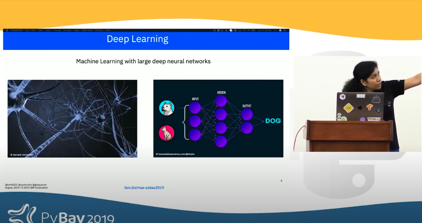Expand the Arrange menu
Image resolution: width=422 pixels, height=223 pixels.
pyautogui.click(x=67, y=30)
